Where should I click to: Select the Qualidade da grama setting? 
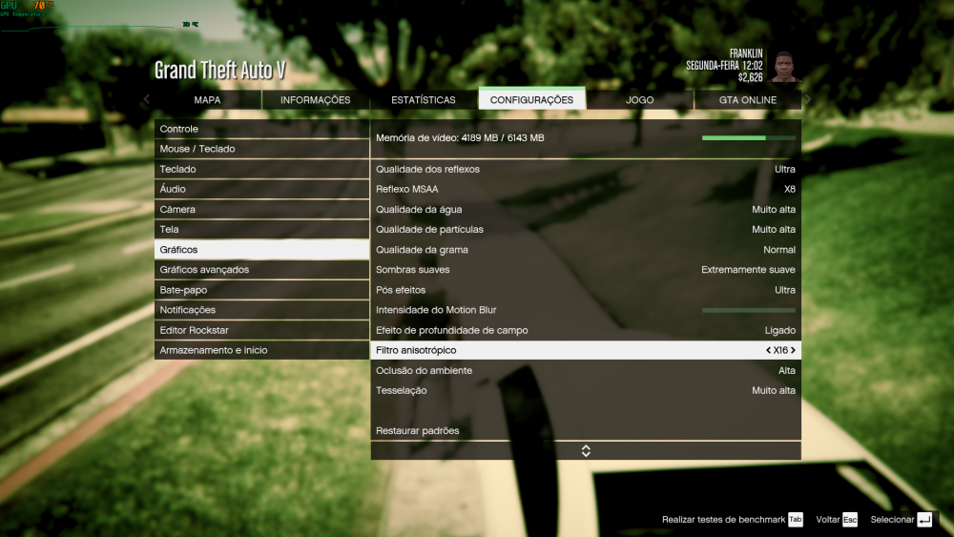pyautogui.click(x=586, y=249)
